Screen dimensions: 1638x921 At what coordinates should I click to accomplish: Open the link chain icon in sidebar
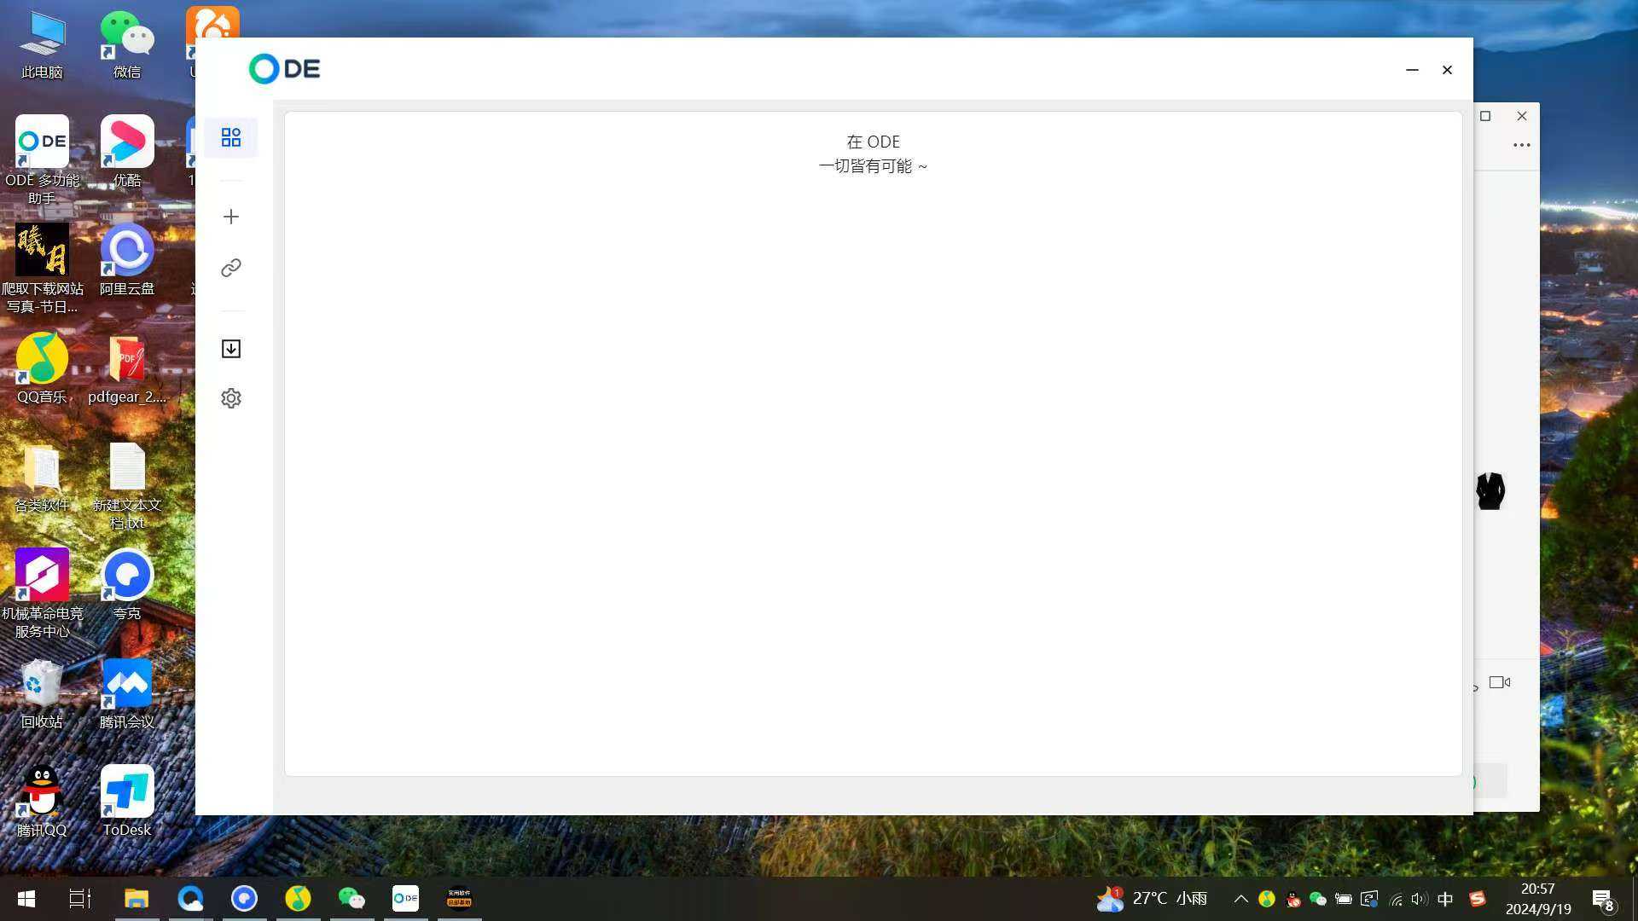coord(230,268)
